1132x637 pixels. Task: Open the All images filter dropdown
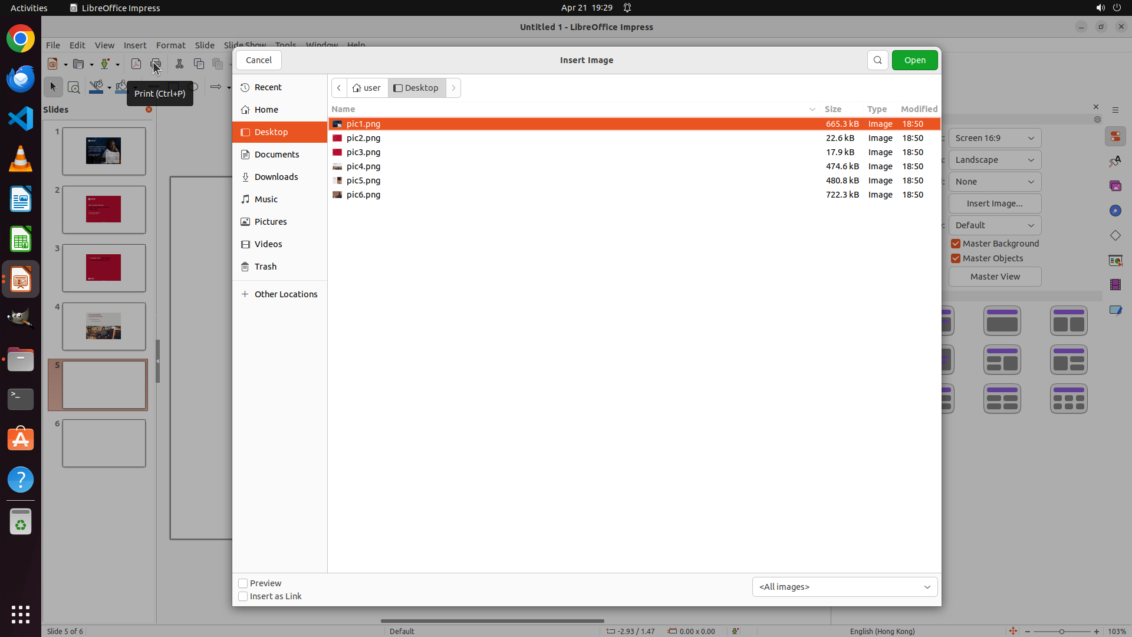[844, 587]
